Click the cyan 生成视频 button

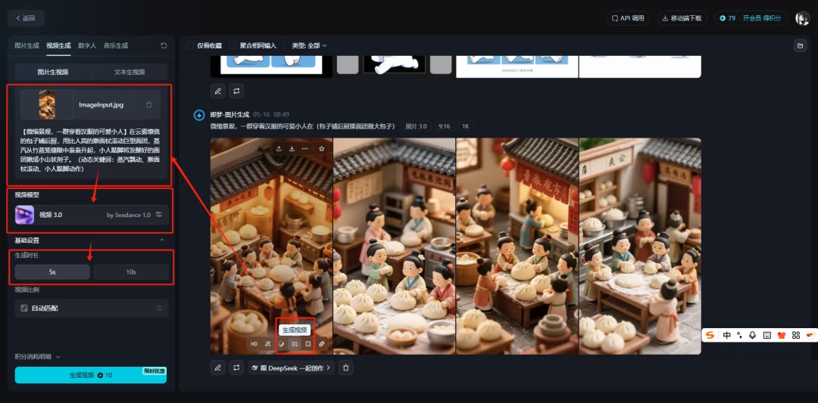pos(90,375)
